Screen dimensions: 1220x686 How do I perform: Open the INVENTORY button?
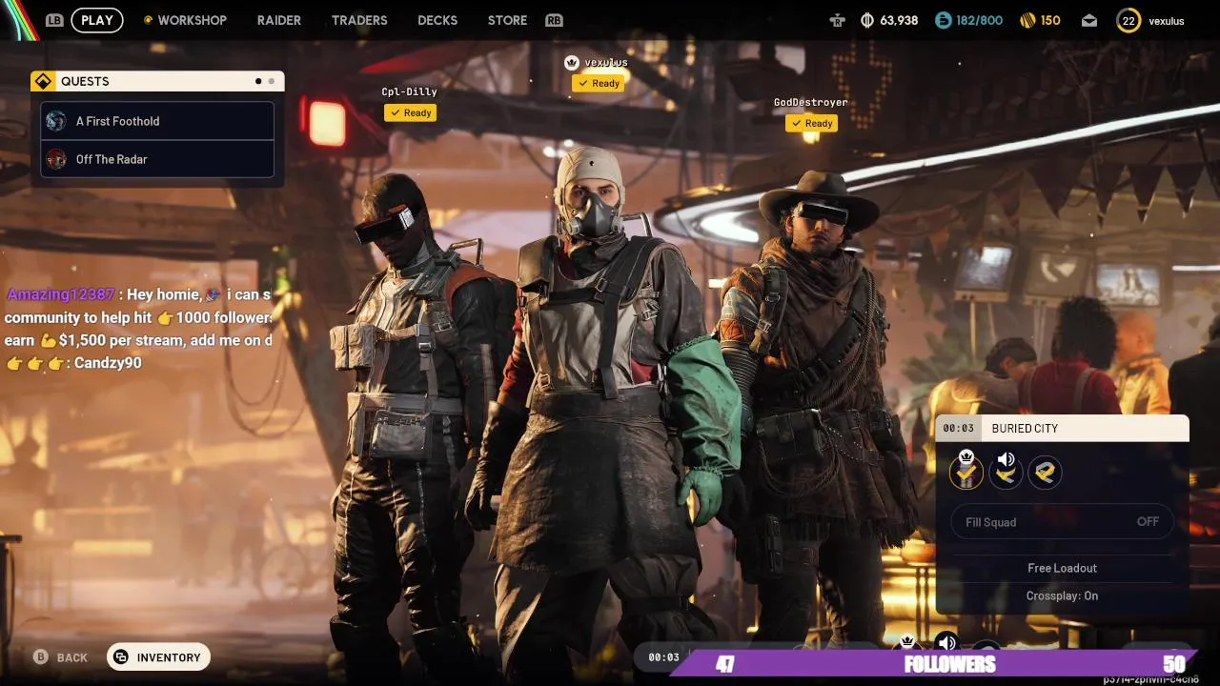click(158, 657)
